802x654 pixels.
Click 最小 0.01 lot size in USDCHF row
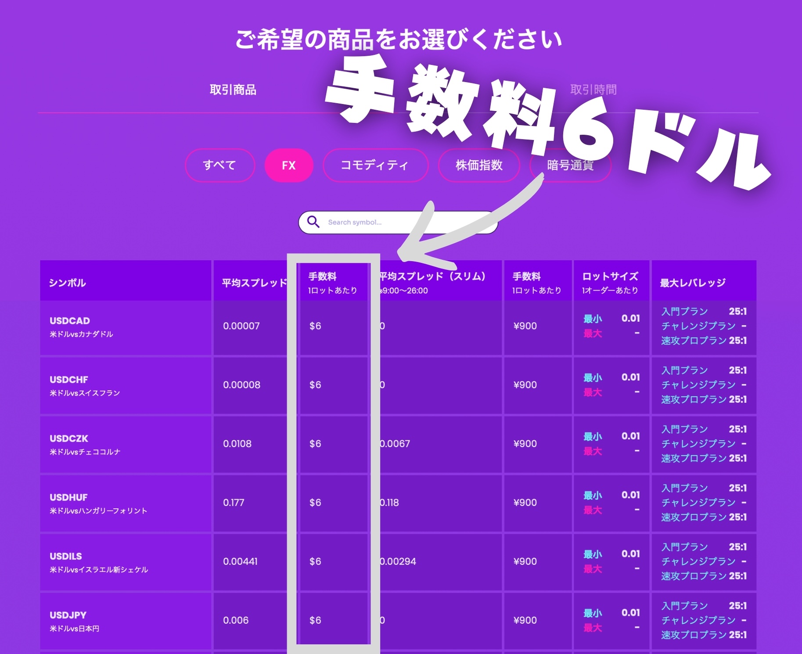pos(611,377)
